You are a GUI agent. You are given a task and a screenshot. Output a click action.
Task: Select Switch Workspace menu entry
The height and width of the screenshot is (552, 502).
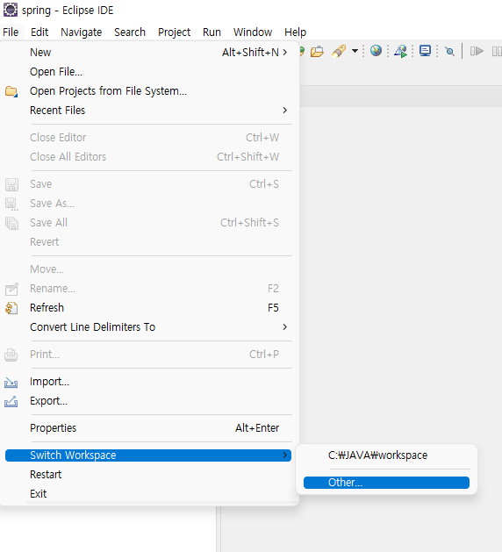pos(148,455)
